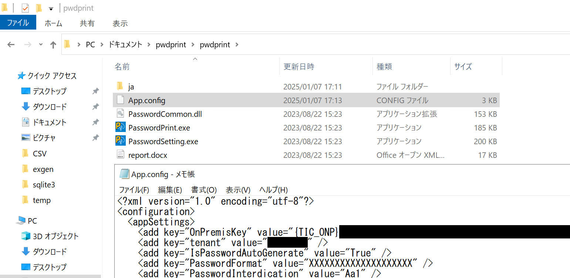Open Notepad 編集(E) menu

pyautogui.click(x=170, y=190)
